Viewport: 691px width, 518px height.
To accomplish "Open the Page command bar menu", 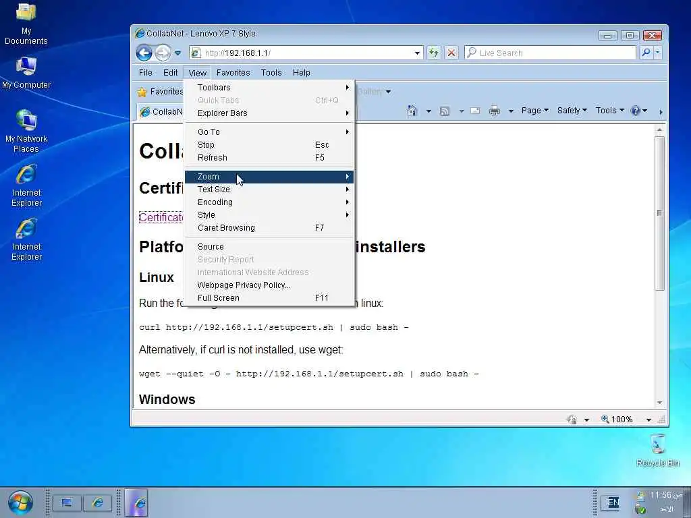I will pyautogui.click(x=534, y=111).
